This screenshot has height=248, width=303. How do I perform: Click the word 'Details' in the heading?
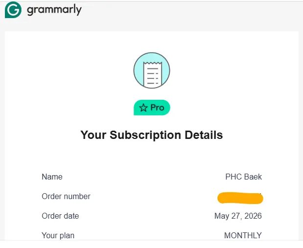click(204, 135)
